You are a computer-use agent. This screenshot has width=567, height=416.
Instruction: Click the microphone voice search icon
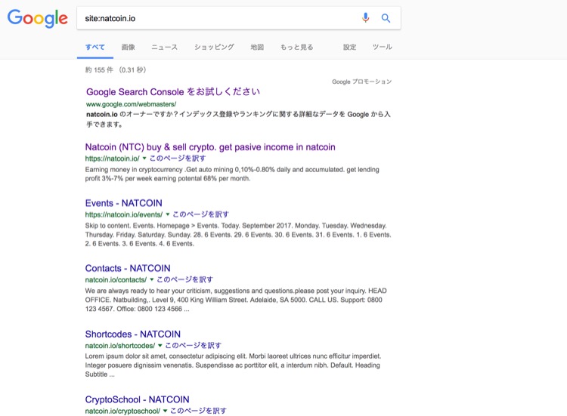point(366,17)
